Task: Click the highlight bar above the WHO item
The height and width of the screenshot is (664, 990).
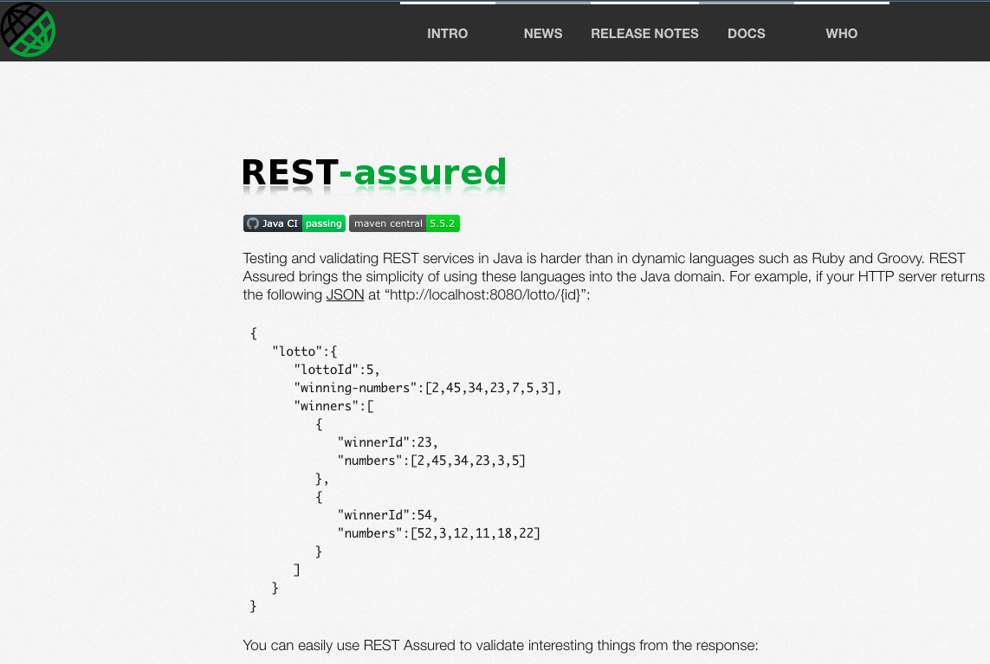Action: tap(841, 3)
